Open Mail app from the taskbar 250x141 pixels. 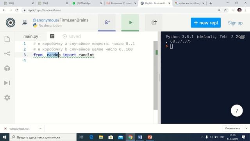pos(121,137)
